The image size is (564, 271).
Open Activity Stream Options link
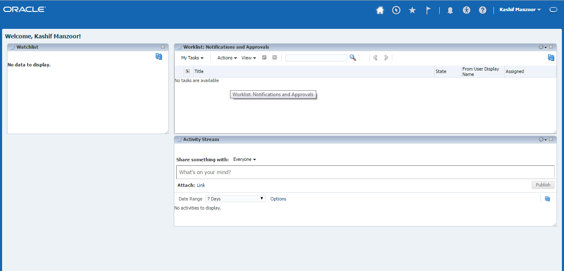tap(278, 199)
